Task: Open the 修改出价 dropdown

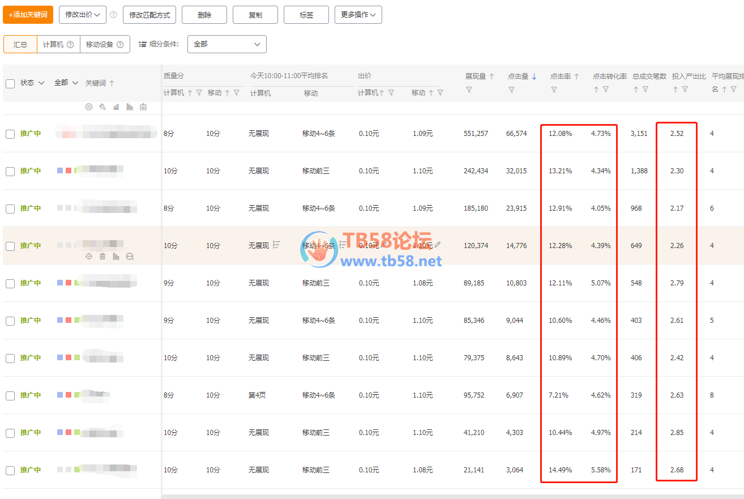Action: 83,15
